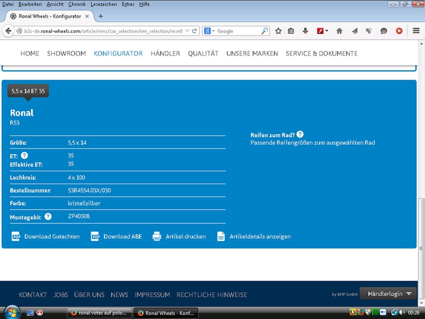The image size is (425, 319).
Task: Open the downloads arrow icon
Action: [x=305, y=31]
